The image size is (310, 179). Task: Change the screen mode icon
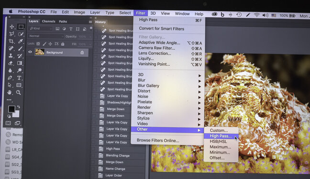(17, 123)
